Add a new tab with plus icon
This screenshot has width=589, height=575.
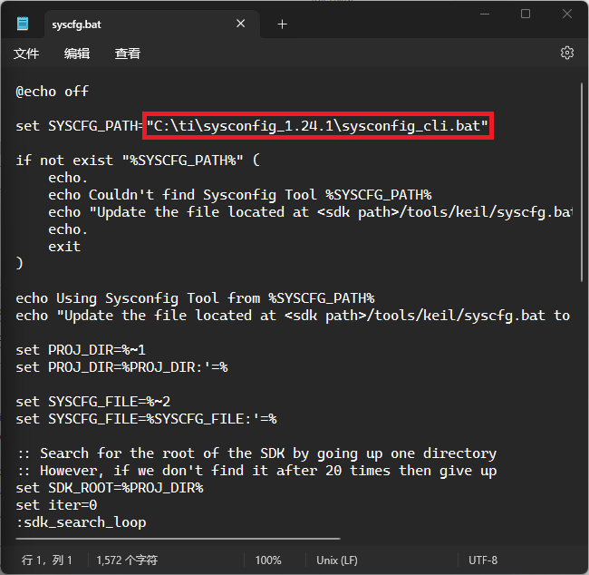[282, 24]
